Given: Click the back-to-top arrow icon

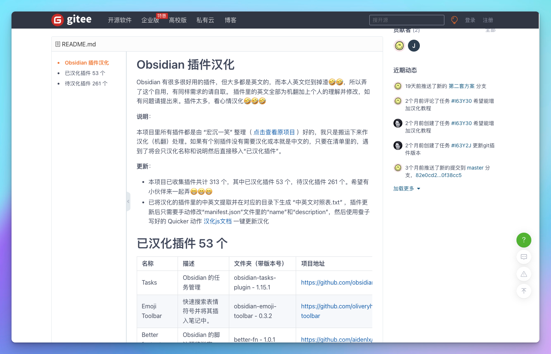Looking at the screenshot, I should (524, 291).
